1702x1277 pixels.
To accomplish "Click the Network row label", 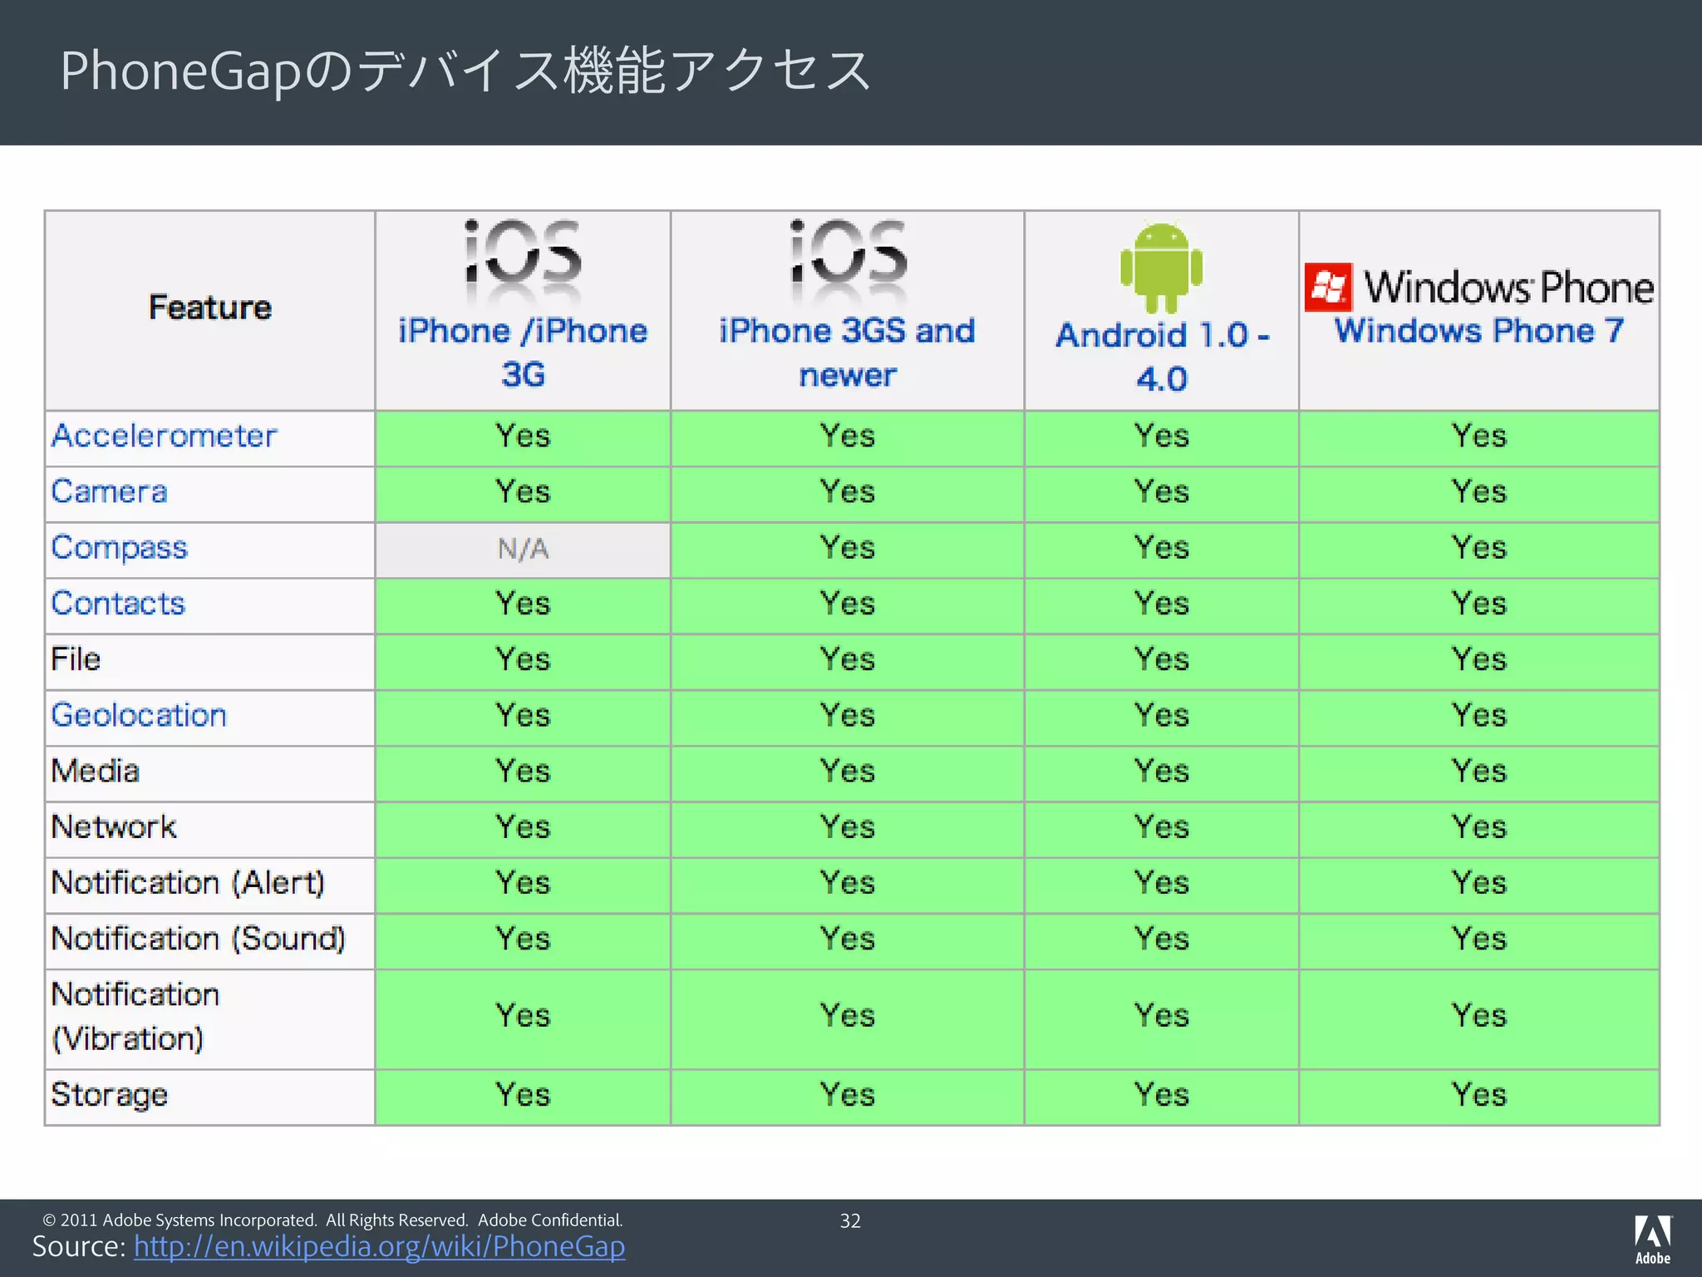I will coord(114,827).
